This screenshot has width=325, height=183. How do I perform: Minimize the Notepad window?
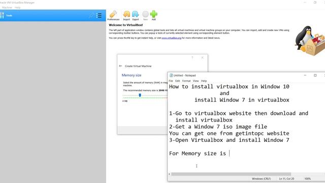tap(305, 75)
